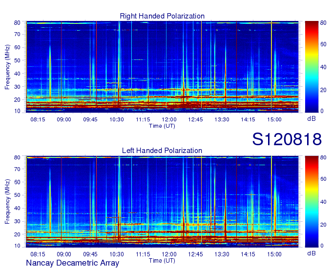Click the 'Left Handed Polarization' title
332x269 pixels.
click(162, 151)
